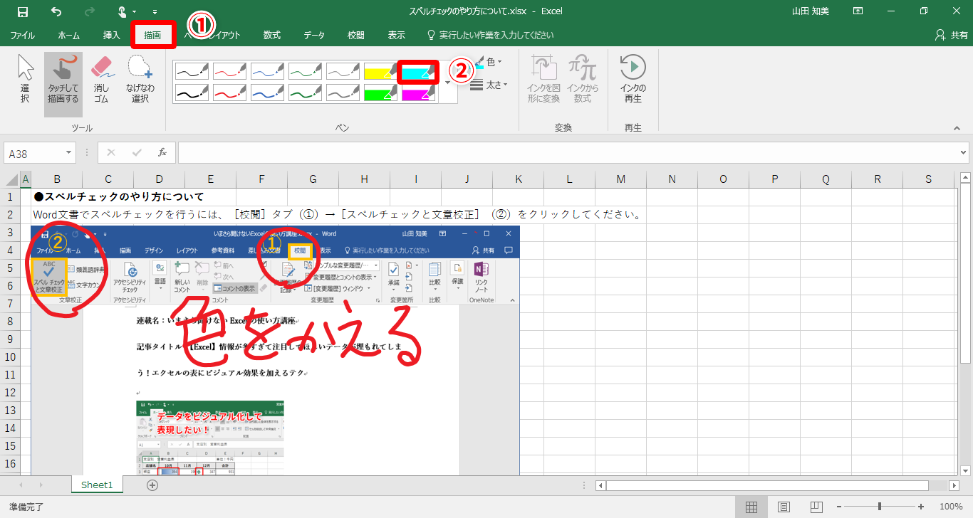Image resolution: width=973 pixels, height=518 pixels.
Task: Switch to Normal view in the status bar
Action: coord(751,507)
